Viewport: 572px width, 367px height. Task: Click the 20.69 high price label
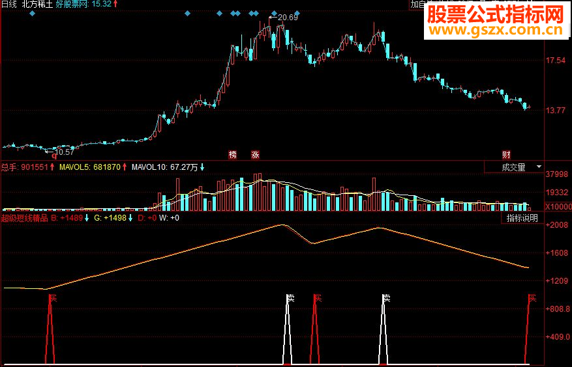click(288, 17)
